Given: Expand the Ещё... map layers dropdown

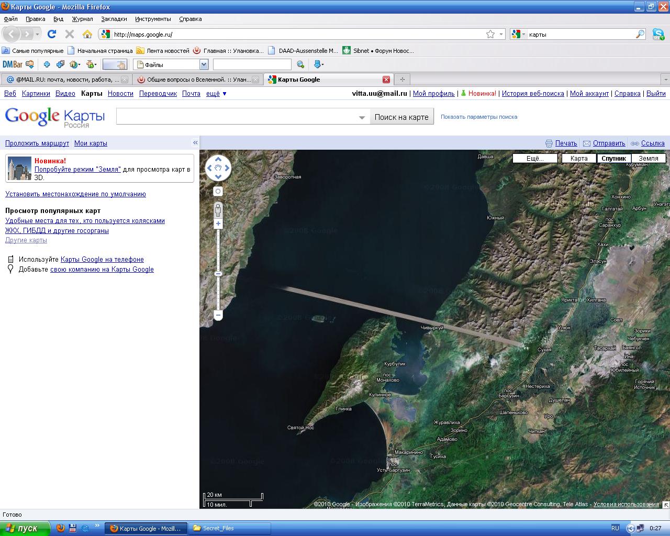Looking at the screenshot, I should coord(534,159).
